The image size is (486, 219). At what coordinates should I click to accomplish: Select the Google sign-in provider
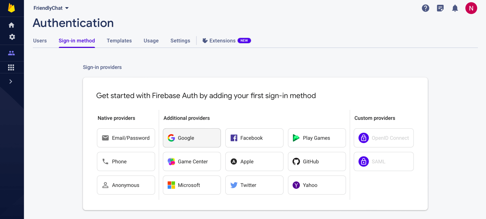pos(192,138)
